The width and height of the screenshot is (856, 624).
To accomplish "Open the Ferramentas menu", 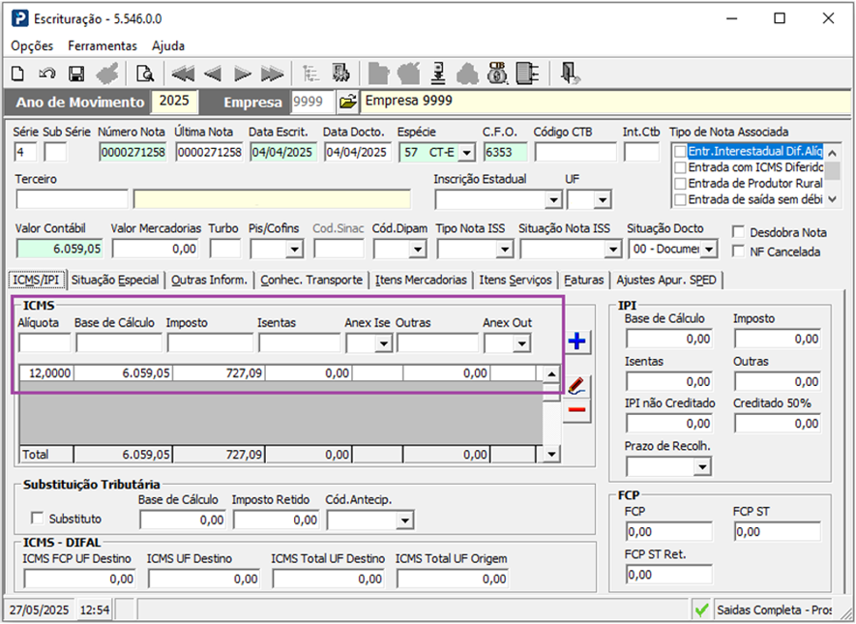I will coord(103,45).
